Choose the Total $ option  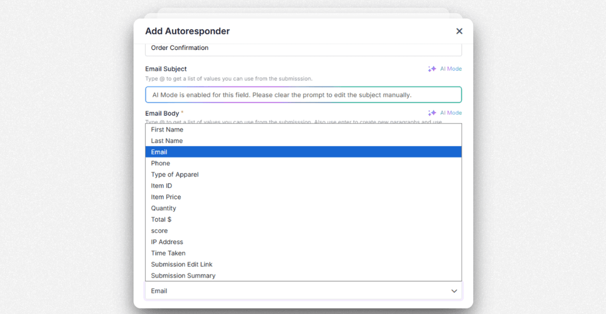point(303,219)
